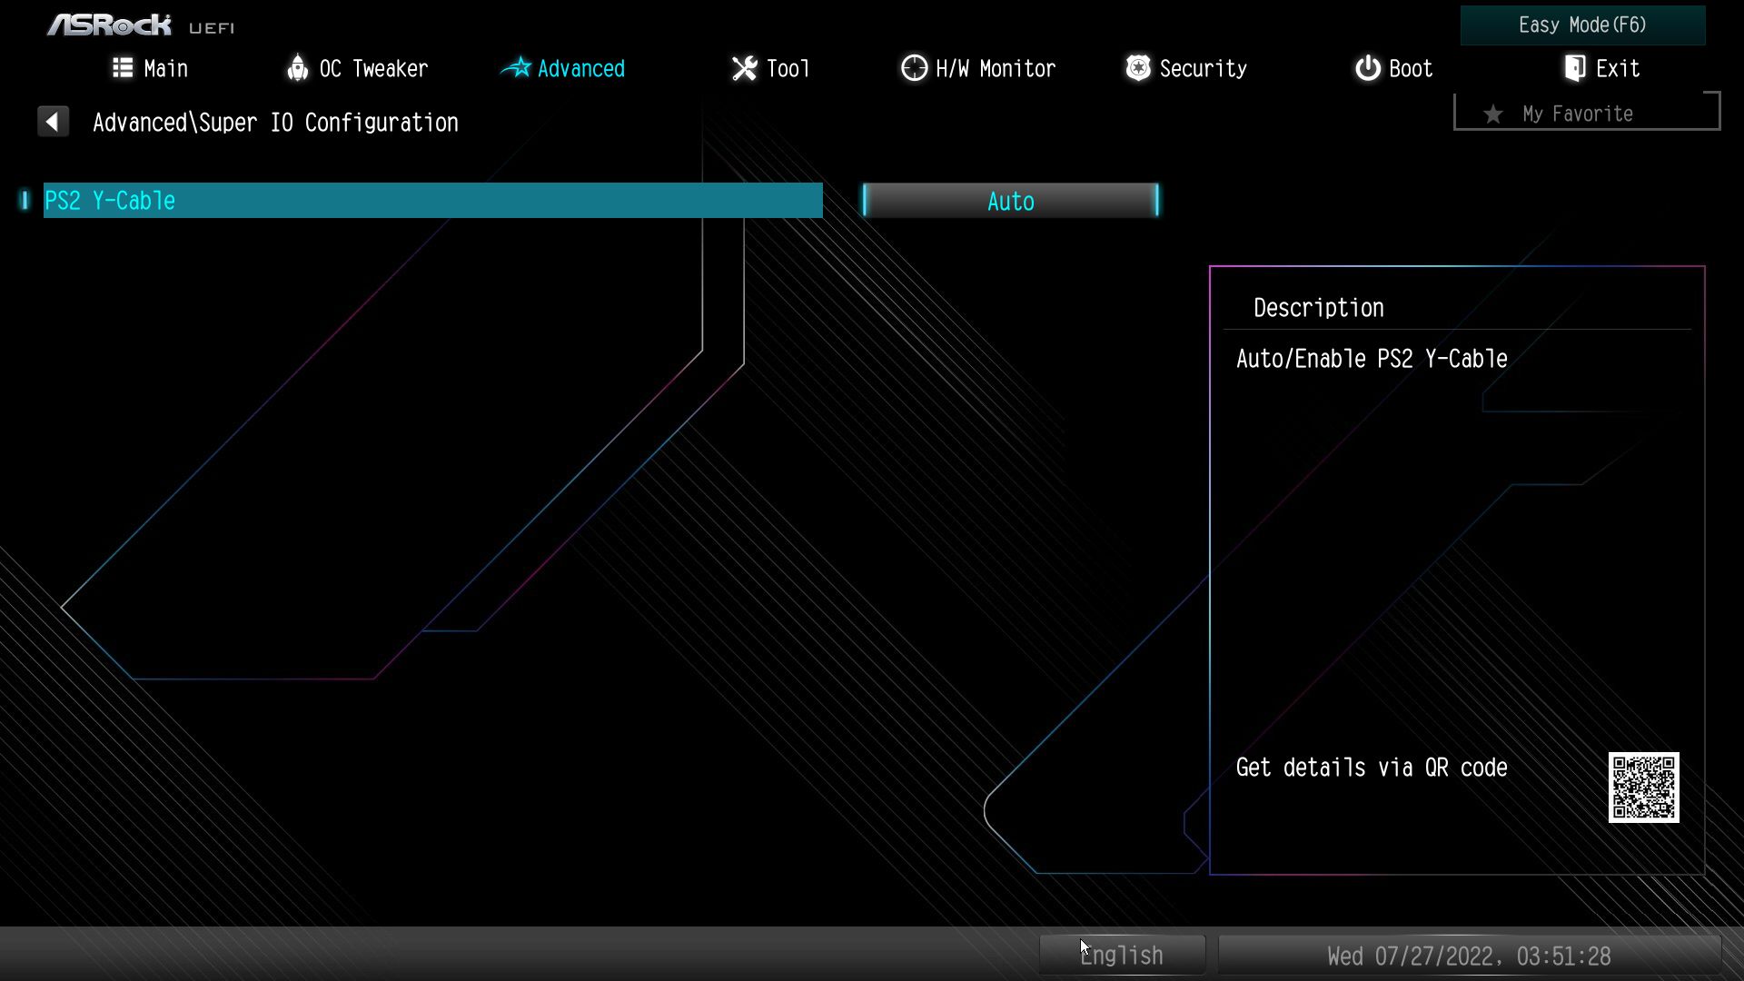Click the Security shield icon

(1137, 68)
